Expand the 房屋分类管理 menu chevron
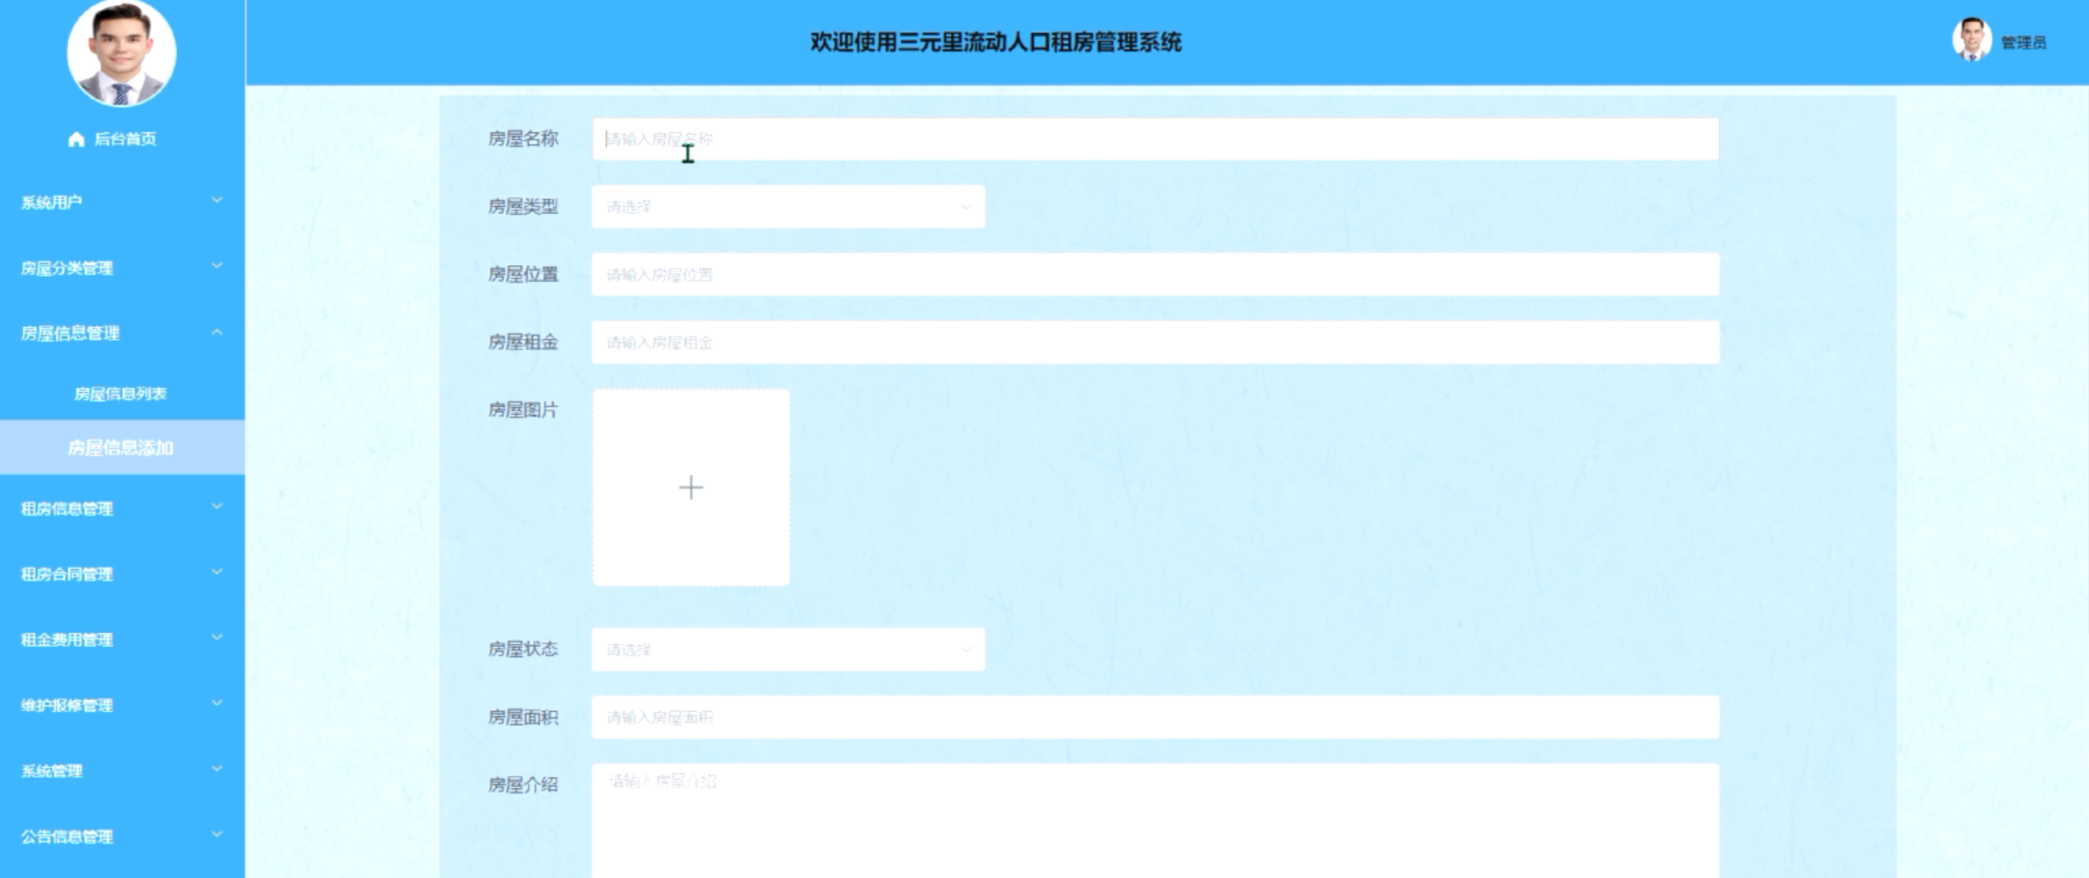The height and width of the screenshot is (878, 2089). [216, 266]
